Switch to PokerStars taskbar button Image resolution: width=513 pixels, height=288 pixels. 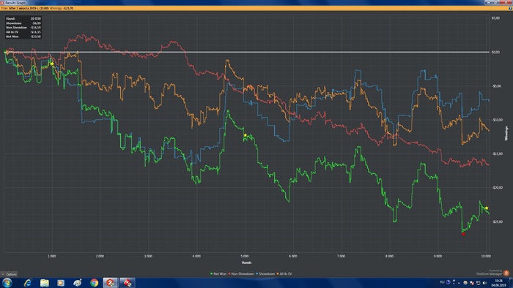(x=128, y=283)
